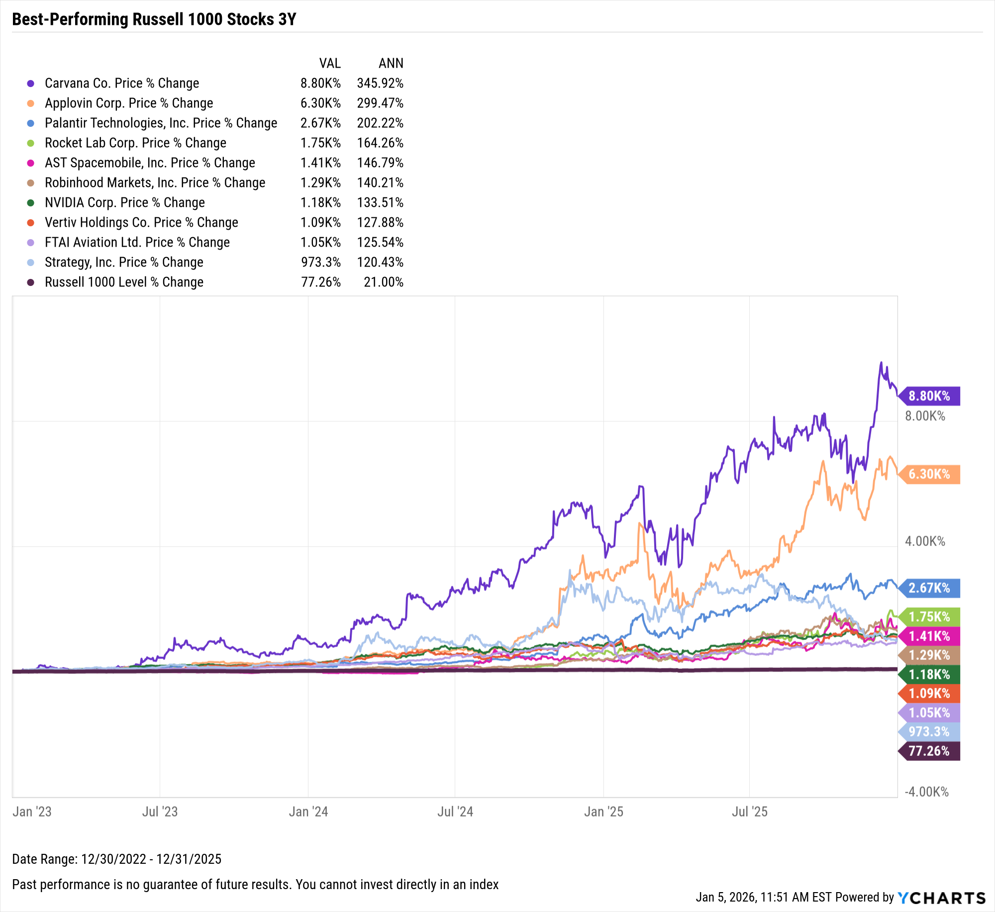Click the pink AST Spacemobile legend dot
Viewport: 995px width, 912px height.
click(x=31, y=163)
